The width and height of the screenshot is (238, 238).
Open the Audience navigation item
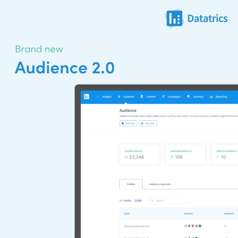pyautogui.click(x=129, y=97)
